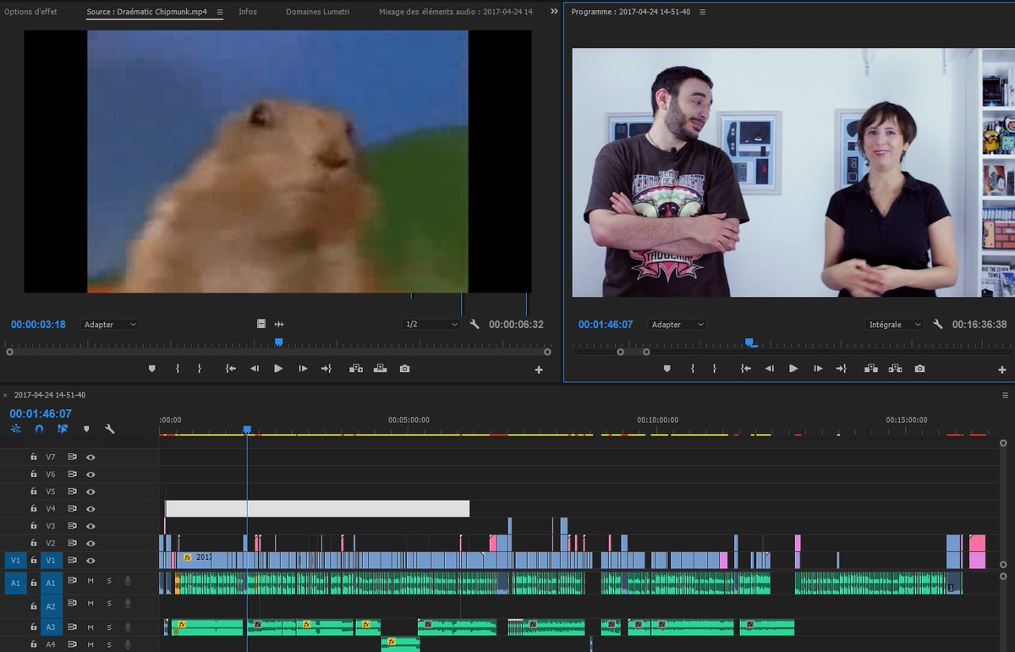Mark Out point in the Source monitor
1015x652 pixels.
[x=200, y=369]
